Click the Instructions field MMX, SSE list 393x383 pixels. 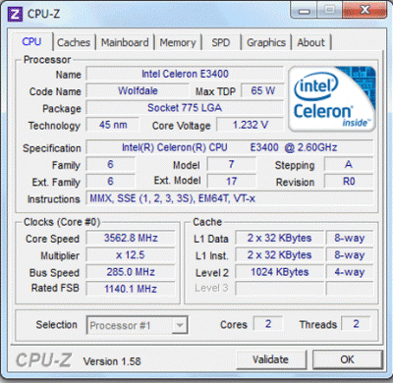pos(229,198)
